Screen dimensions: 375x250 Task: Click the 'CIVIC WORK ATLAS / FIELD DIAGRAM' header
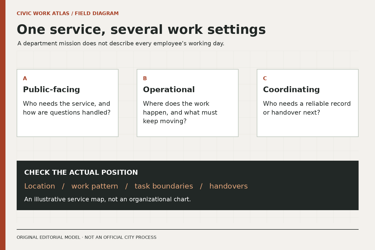[68, 14]
